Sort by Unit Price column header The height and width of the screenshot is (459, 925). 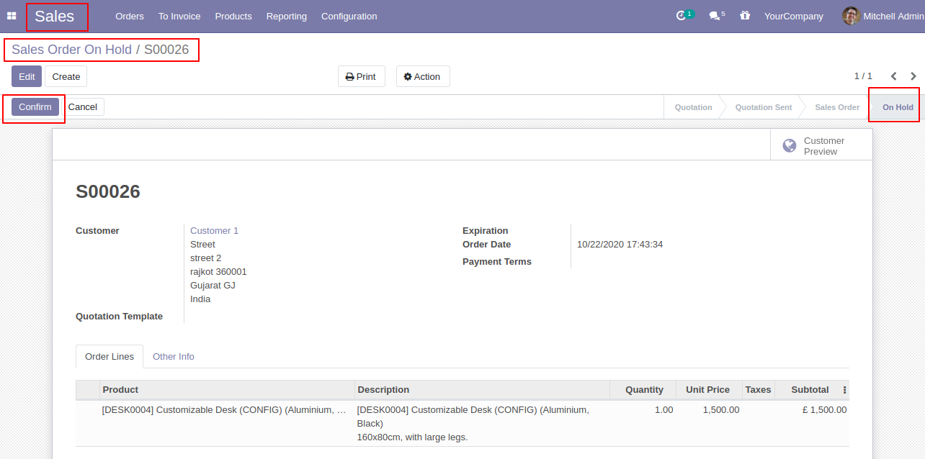pos(709,390)
